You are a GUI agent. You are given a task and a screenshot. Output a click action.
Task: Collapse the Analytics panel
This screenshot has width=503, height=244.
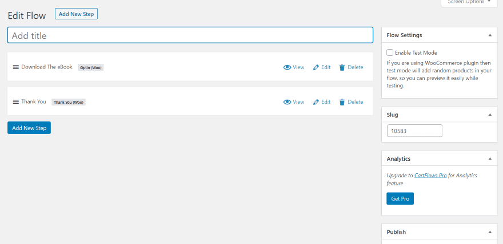(490, 159)
